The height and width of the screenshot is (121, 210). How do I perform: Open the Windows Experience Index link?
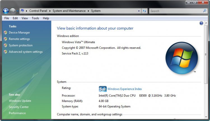tap(125, 89)
